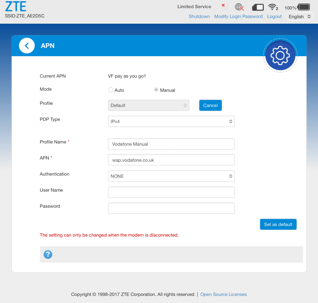Viewport: 318px width, 303px height.
Task: Click the 'Current APN' label
Action: (x=53, y=76)
